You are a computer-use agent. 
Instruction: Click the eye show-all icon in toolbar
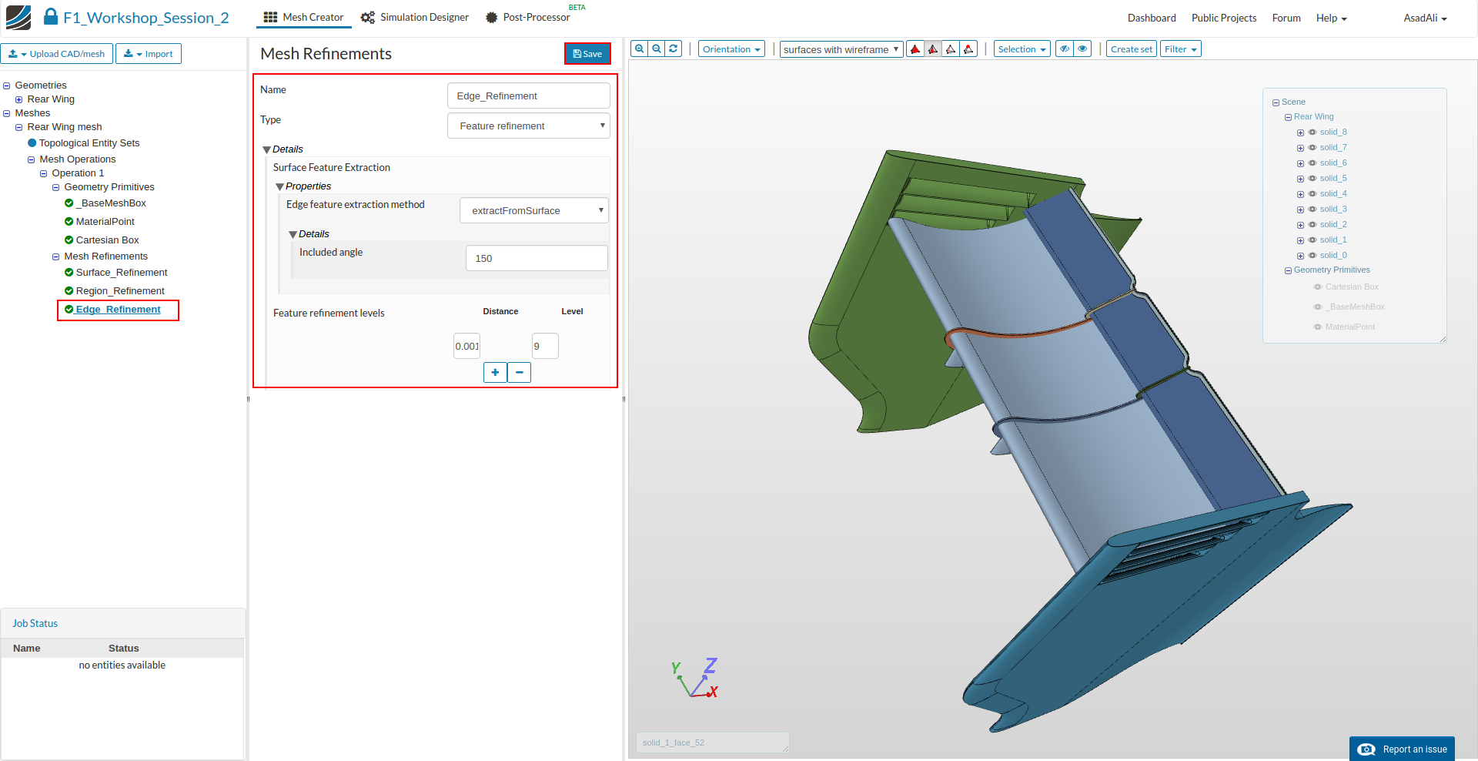[1082, 49]
